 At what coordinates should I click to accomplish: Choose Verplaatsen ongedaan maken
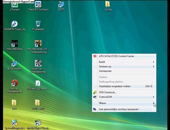[x=124, y=86]
